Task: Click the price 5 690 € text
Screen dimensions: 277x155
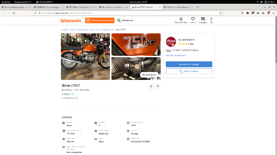Action: tap(66, 94)
